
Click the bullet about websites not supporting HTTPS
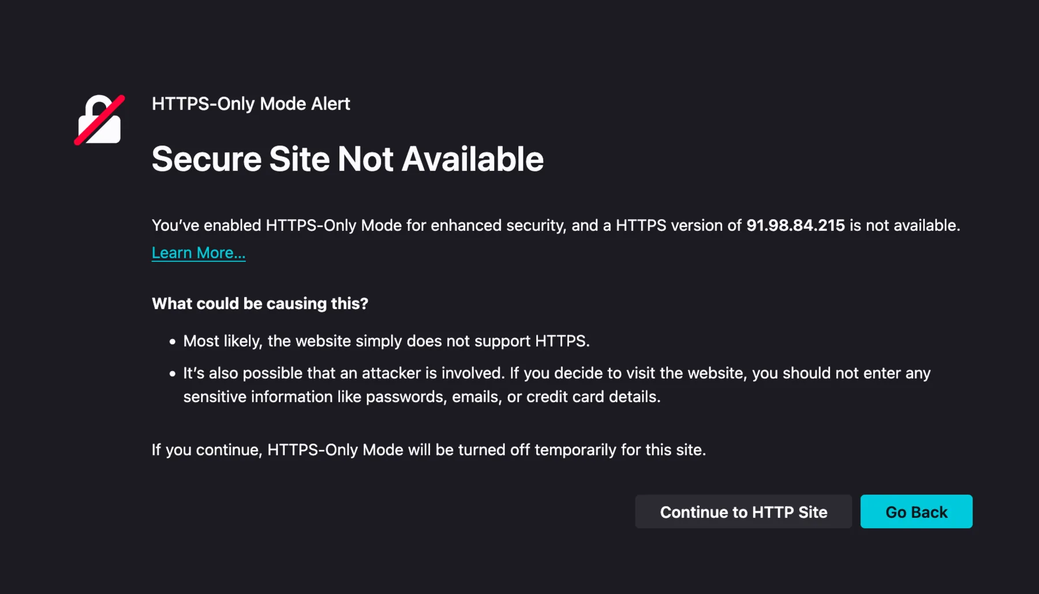pyautogui.click(x=387, y=341)
